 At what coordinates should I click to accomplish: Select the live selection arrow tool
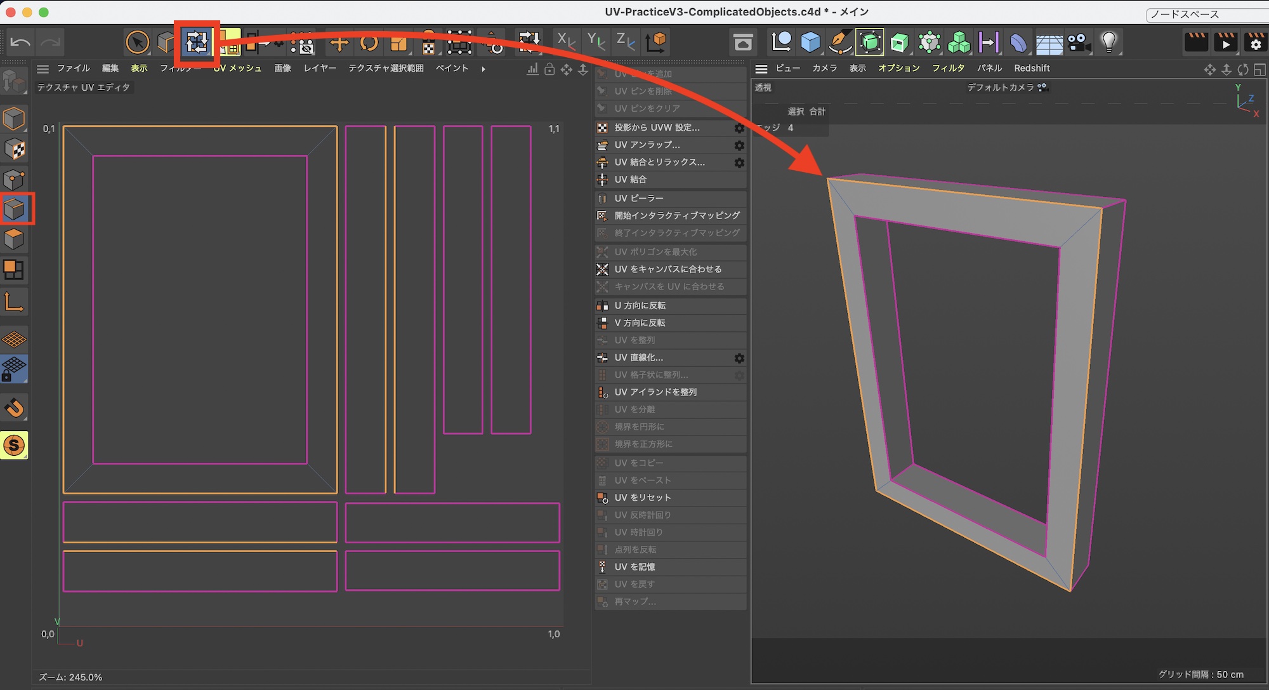tap(137, 43)
